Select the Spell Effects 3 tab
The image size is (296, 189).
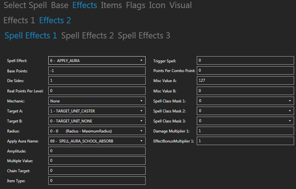click(144, 36)
